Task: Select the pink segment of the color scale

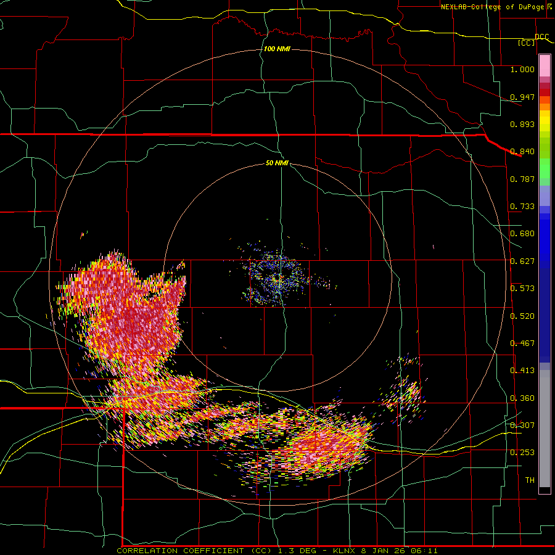Action: (545, 66)
